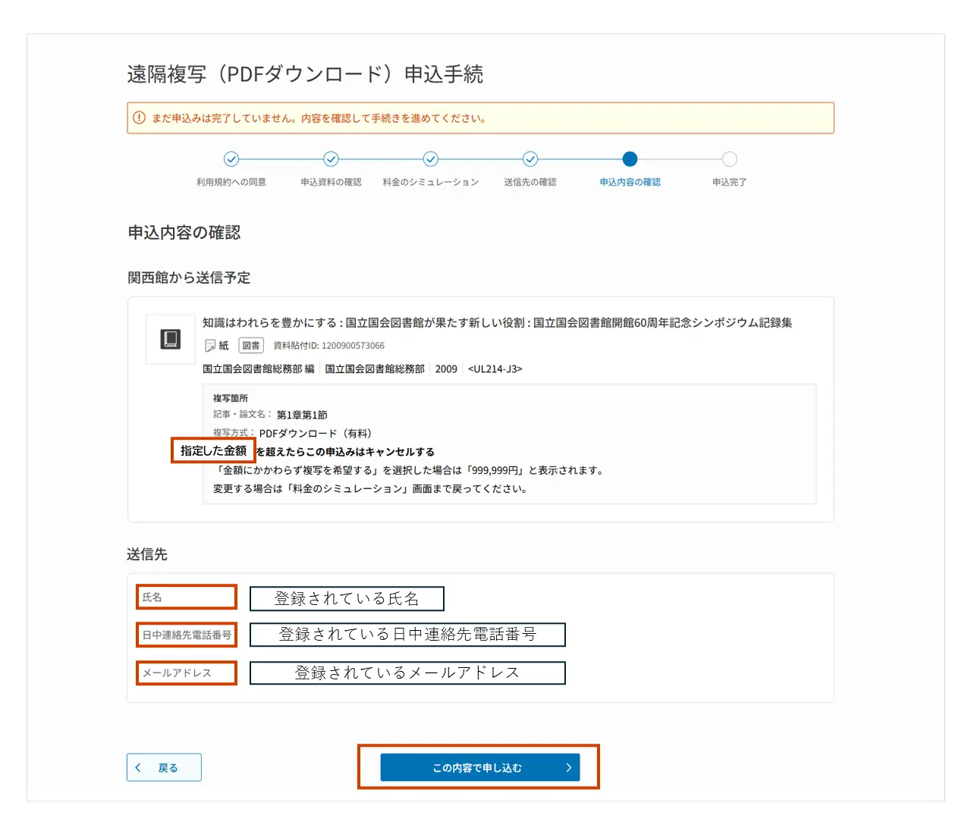The height and width of the screenshot is (834, 971).
Task: Click the 日中連絡先電話番号 label
Action: (187, 635)
